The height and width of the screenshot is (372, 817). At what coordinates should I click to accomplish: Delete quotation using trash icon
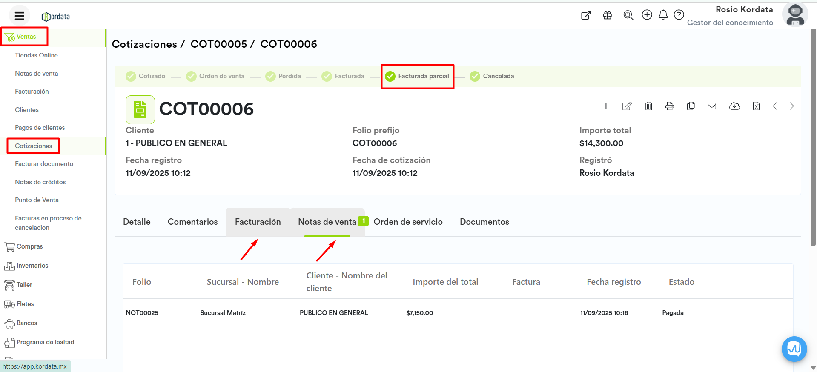pos(648,106)
